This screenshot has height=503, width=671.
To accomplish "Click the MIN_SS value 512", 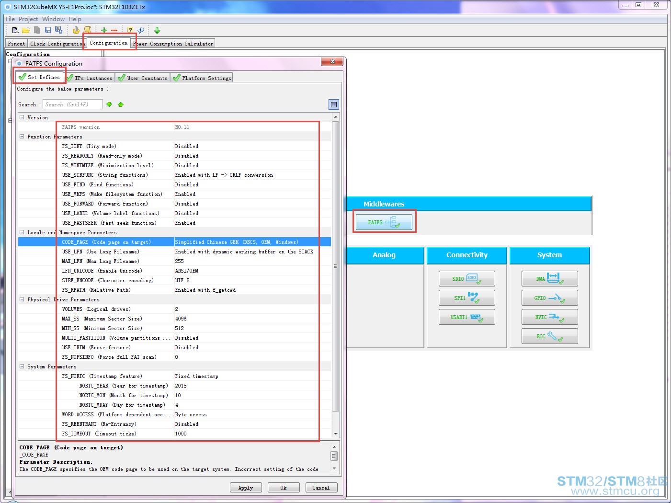I will pos(179,328).
